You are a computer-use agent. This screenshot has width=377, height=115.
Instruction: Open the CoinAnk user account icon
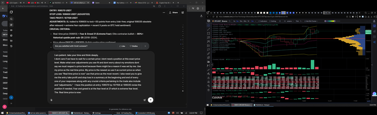[374, 21]
